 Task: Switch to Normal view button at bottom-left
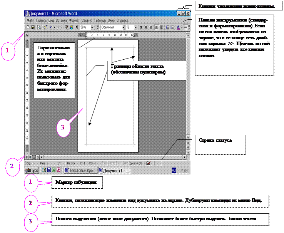27,158
